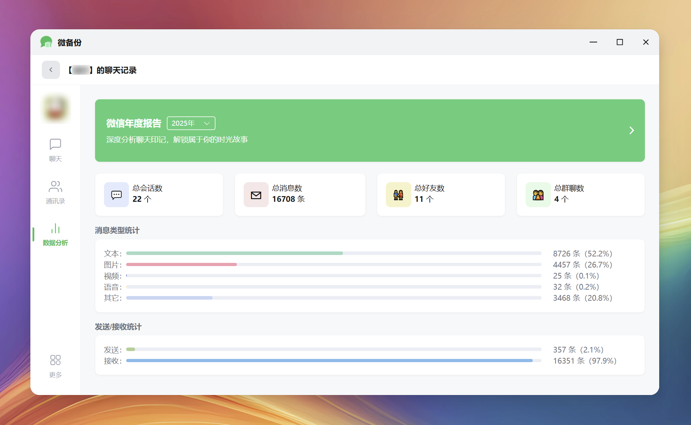Click the 接收 received progress bar

[x=334, y=361]
